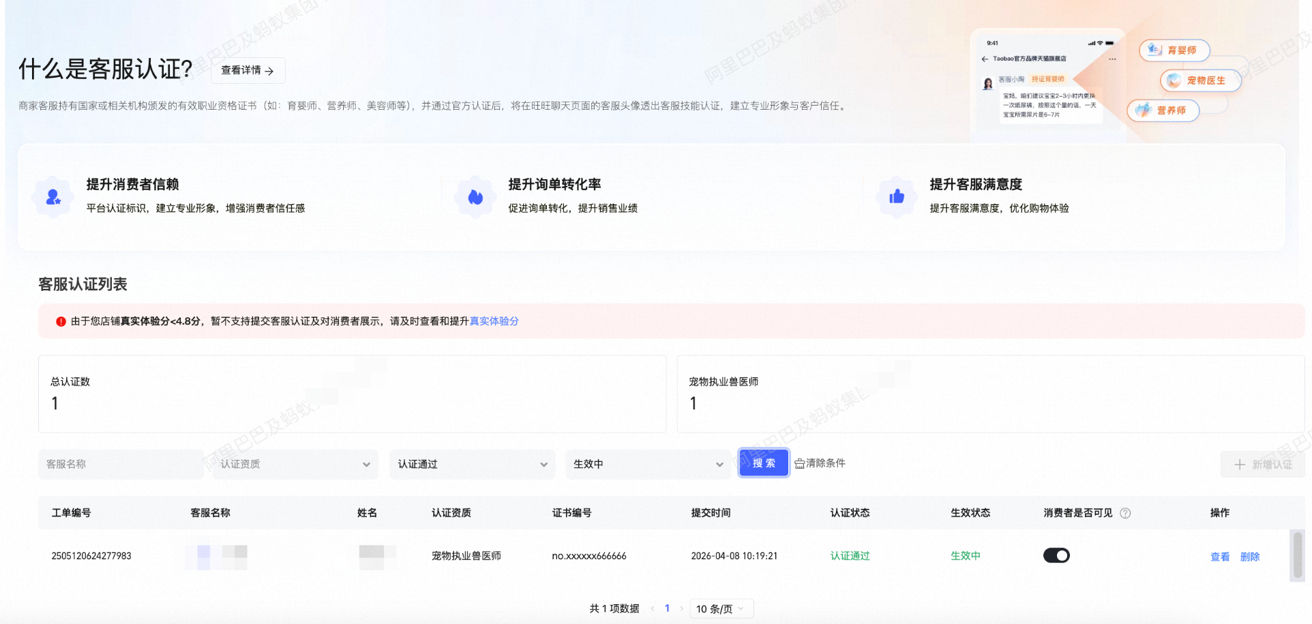Click the 宠物执业兽医师 table cell
1312x624 pixels.
point(466,556)
